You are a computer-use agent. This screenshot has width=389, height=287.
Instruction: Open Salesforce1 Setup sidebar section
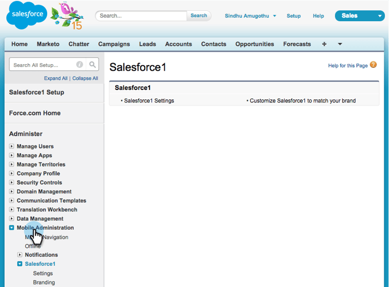36,92
